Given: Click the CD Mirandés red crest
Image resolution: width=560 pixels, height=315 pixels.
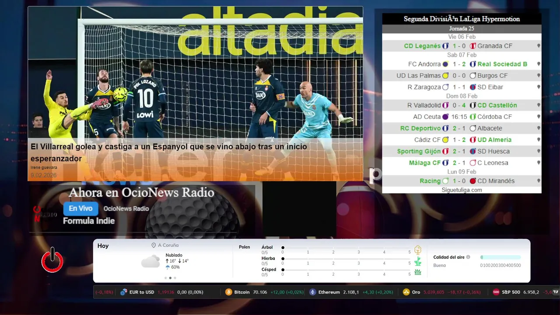Looking at the screenshot, I should click(472, 181).
